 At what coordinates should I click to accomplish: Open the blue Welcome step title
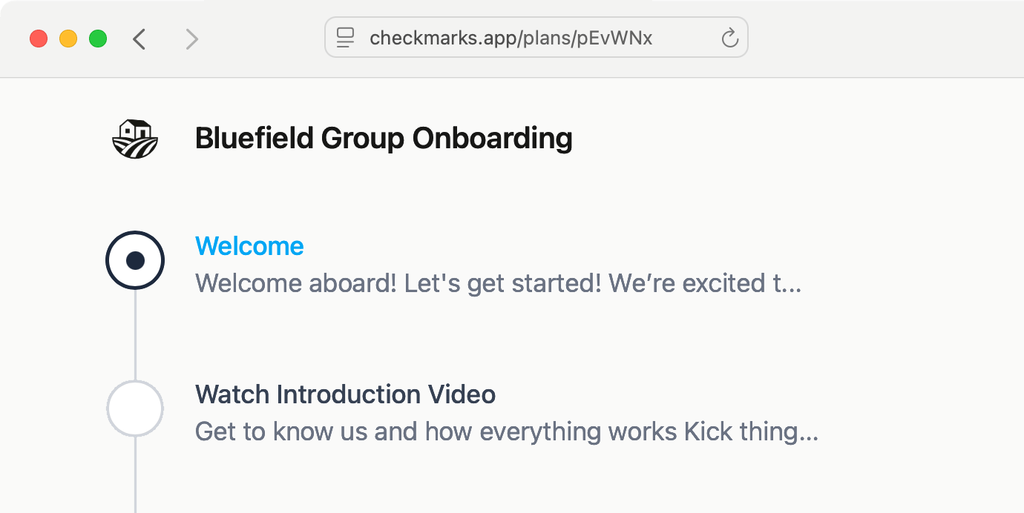249,246
